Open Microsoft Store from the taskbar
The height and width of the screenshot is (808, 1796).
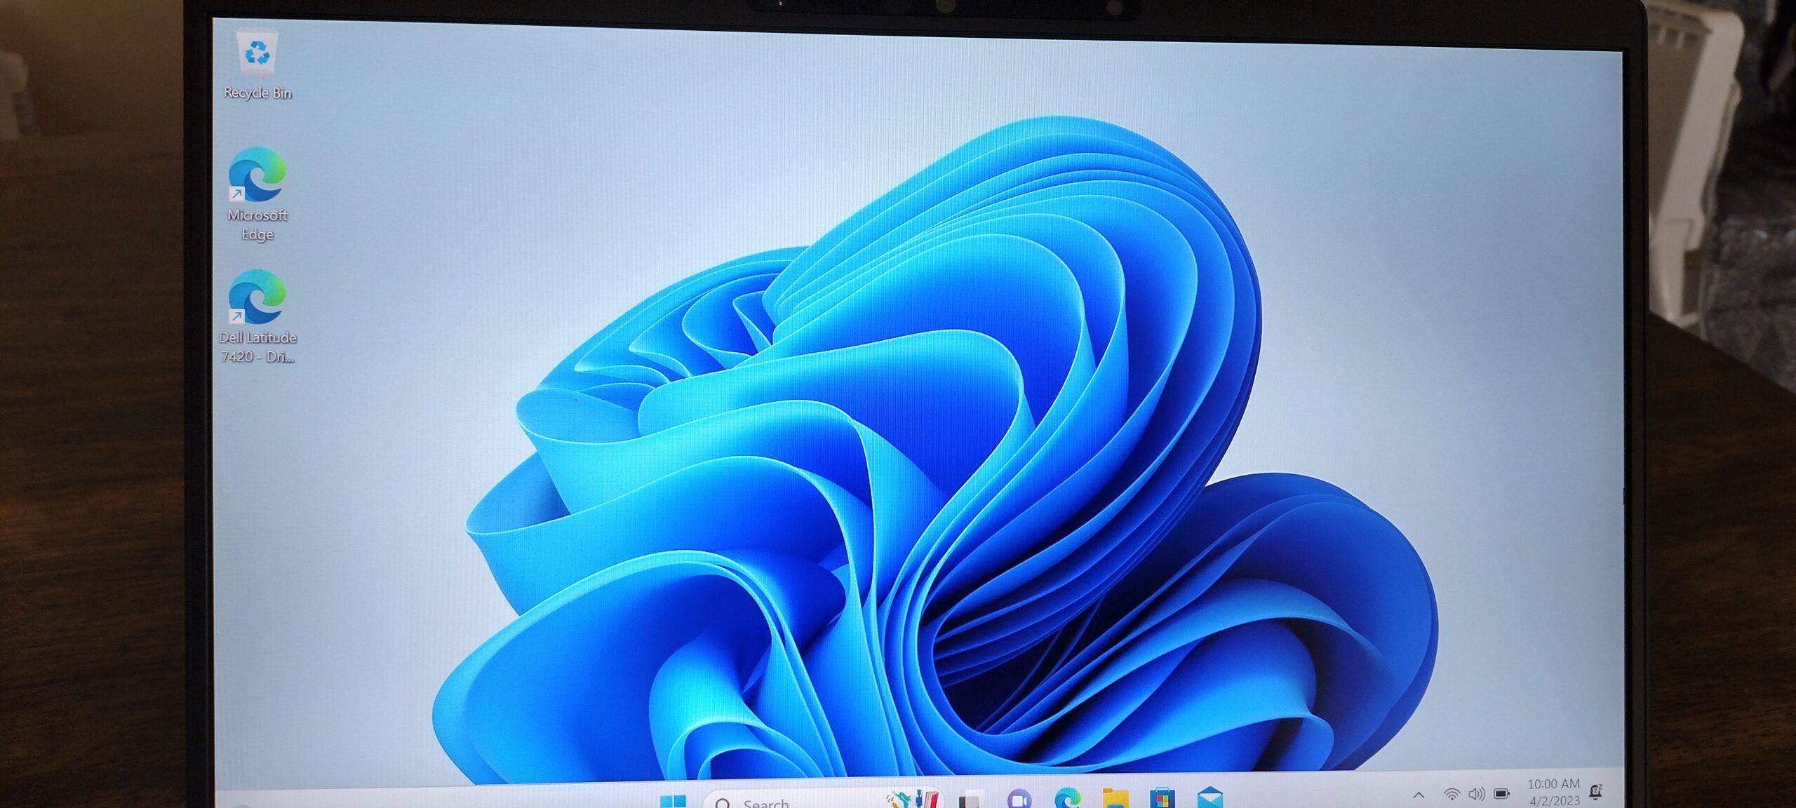click(x=1162, y=798)
